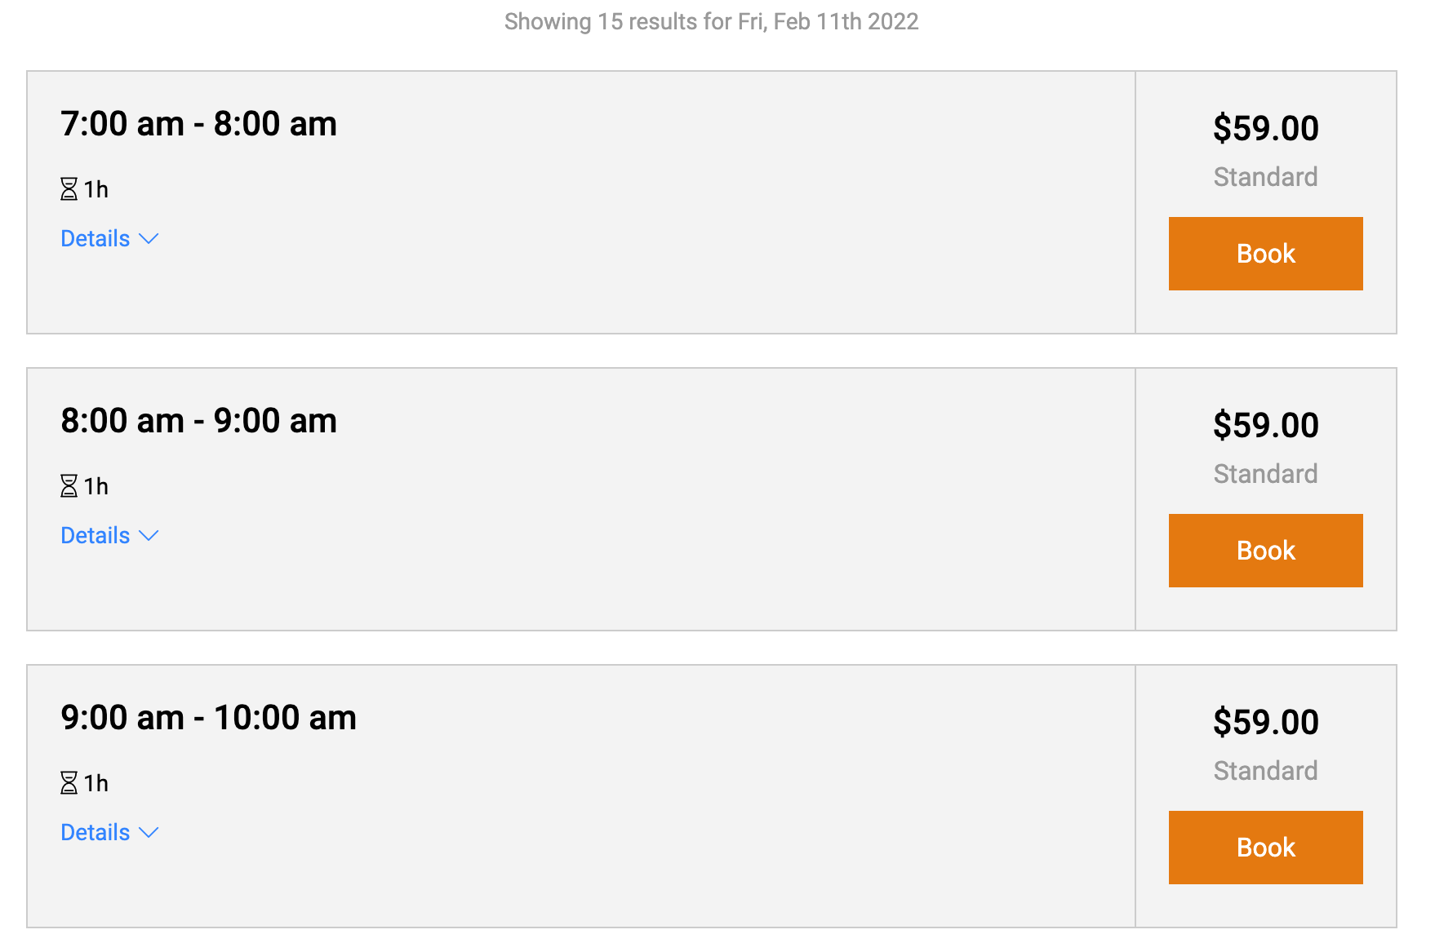Click the hourglass icon in the 7:00 am slot

(69, 189)
